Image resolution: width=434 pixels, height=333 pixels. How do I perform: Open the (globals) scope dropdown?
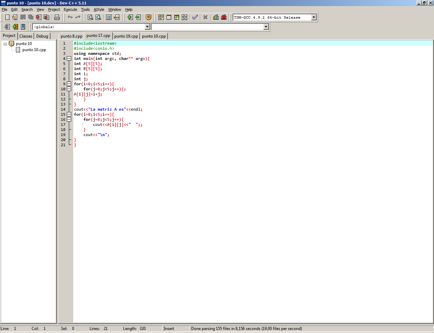[147, 27]
